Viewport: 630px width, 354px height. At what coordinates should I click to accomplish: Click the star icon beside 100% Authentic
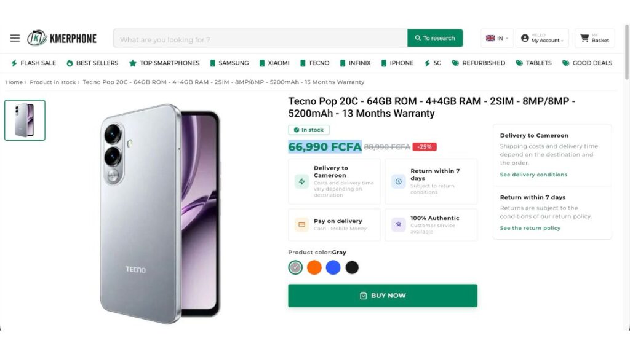coord(399,224)
